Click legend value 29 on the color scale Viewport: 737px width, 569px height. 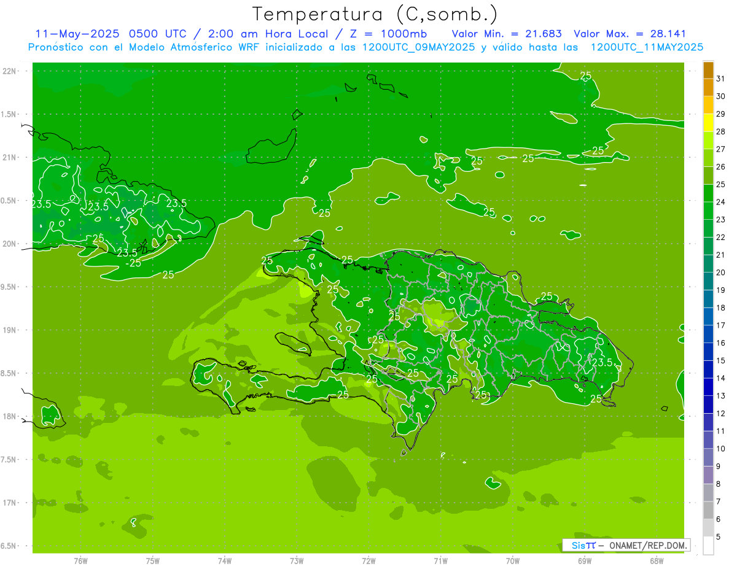tap(721, 114)
